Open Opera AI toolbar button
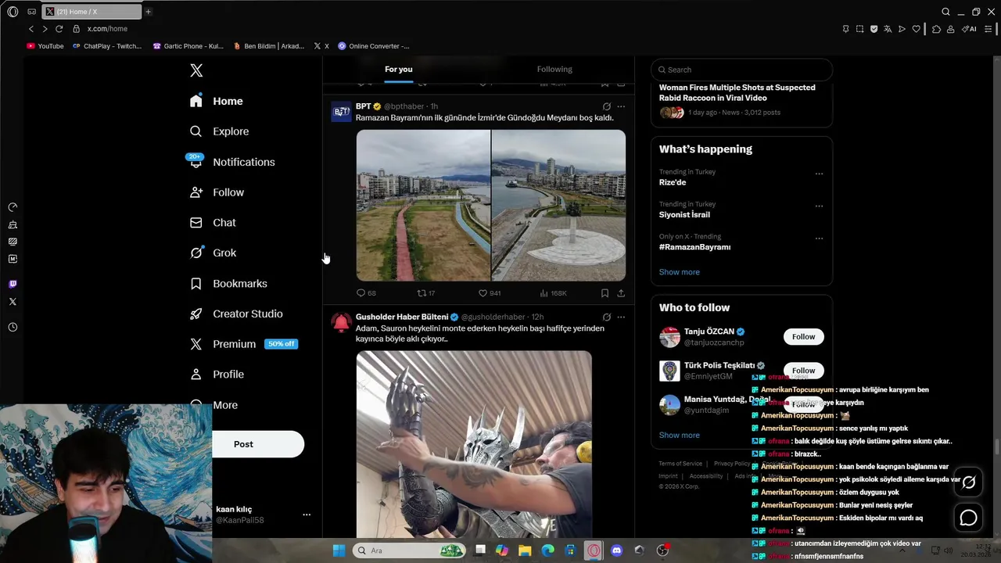The width and height of the screenshot is (1001, 563). click(x=970, y=29)
